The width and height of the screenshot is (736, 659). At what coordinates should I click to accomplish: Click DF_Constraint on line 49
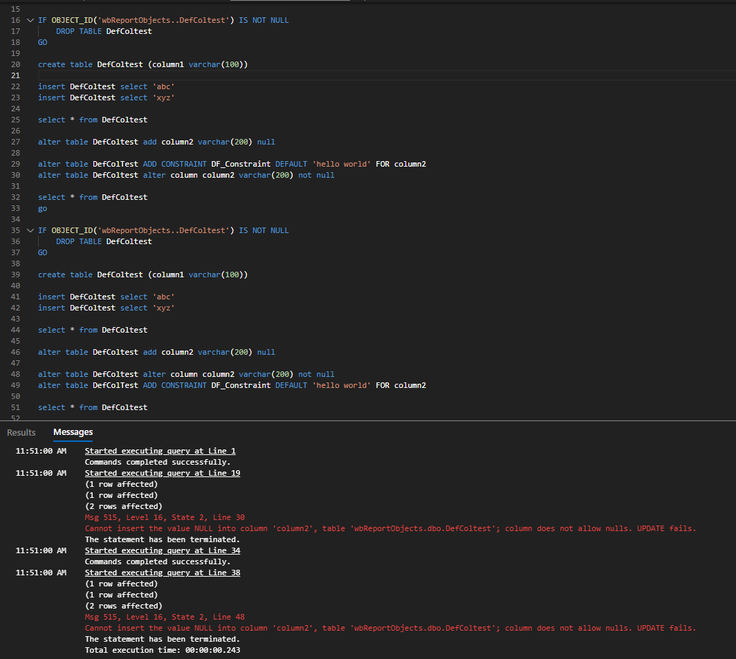(241, 385)
